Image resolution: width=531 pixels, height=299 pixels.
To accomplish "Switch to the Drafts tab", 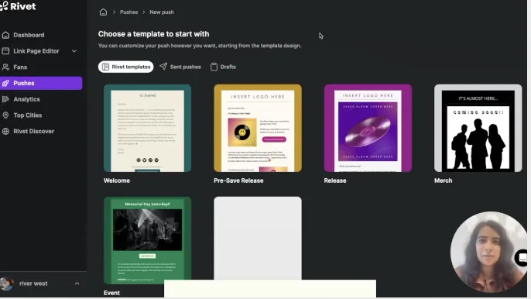I will click(x=223, y=67).
